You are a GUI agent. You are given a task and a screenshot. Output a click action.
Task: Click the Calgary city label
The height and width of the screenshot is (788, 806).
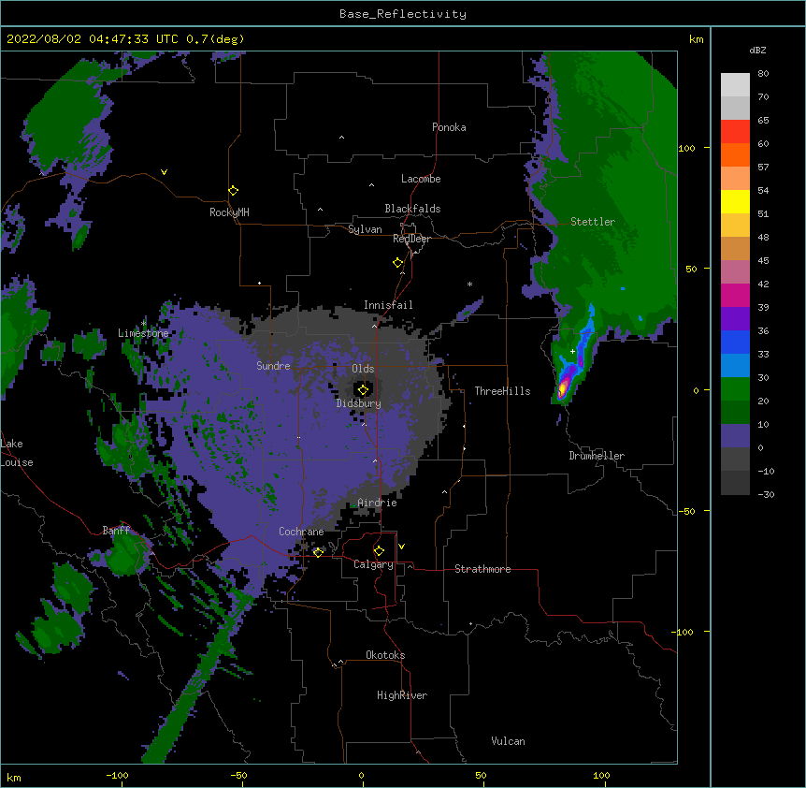(373, 564)
